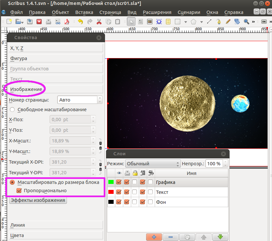Toggle text flow checkbox for Графика layer
Screen dimensions: 272x241
142,182
